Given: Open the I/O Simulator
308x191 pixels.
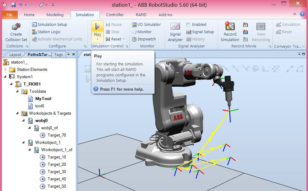Looking at the screenshot, I should [146, 24].
